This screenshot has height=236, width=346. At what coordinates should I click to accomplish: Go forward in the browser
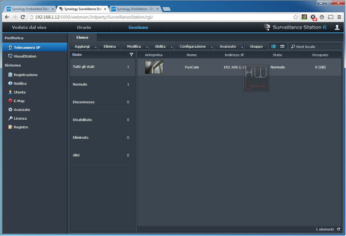click(15, 17)
